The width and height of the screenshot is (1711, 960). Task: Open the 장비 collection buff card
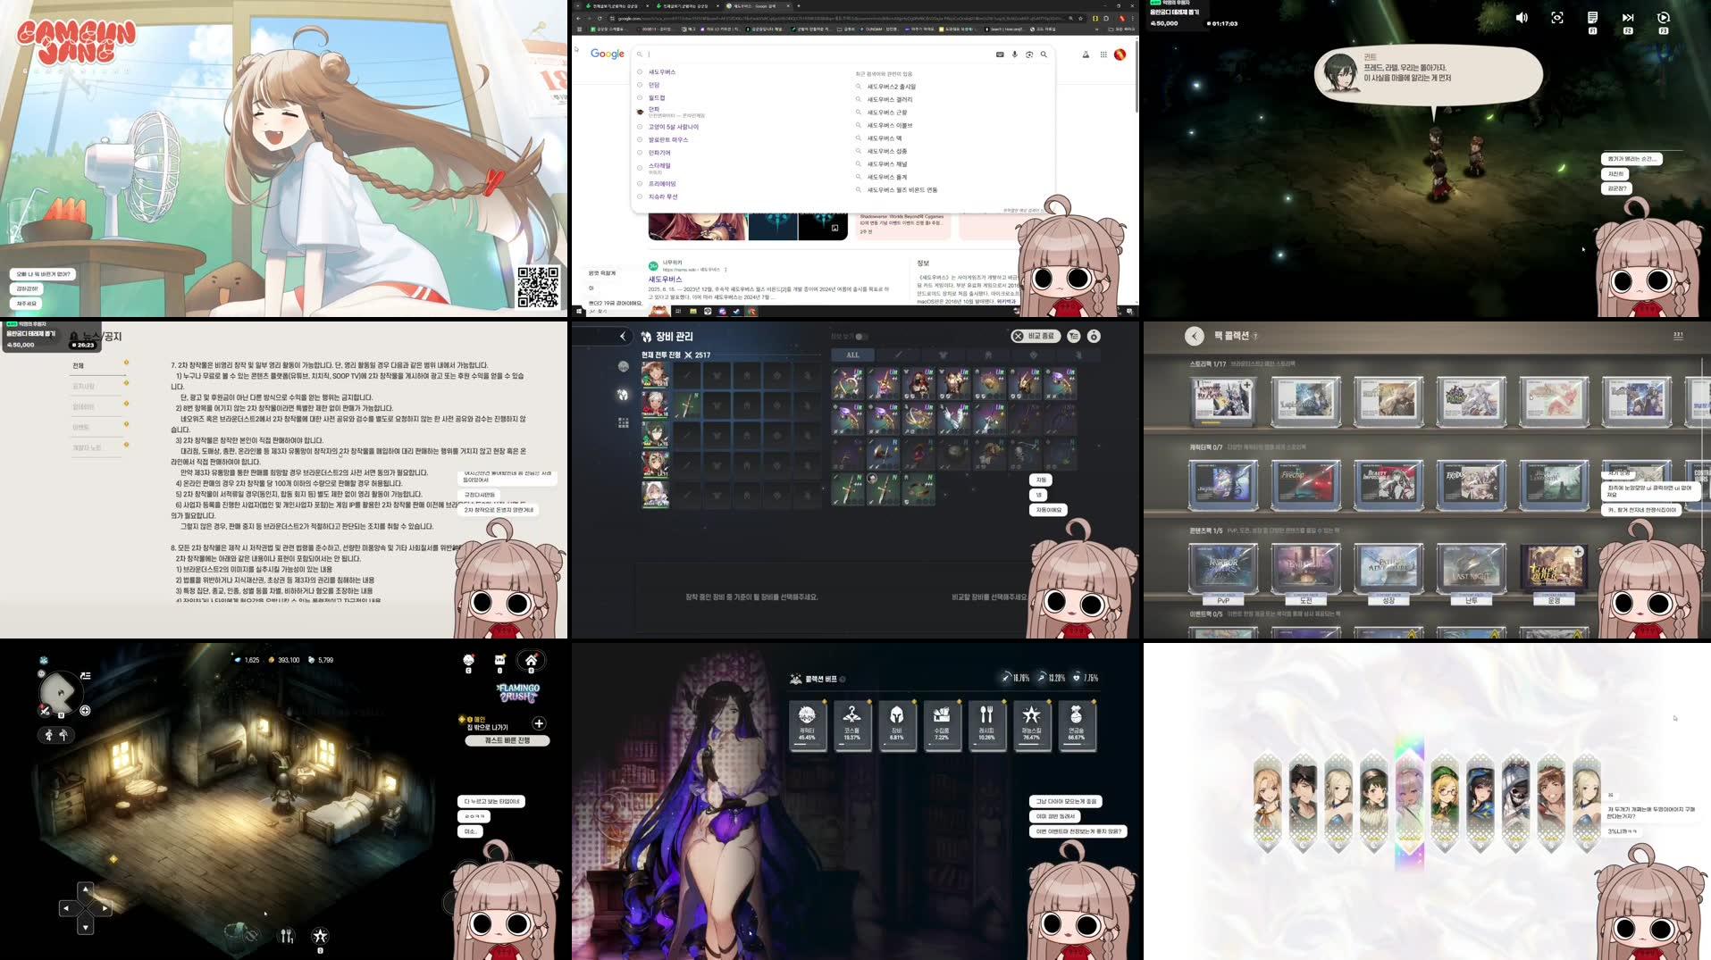click(896, 725)
